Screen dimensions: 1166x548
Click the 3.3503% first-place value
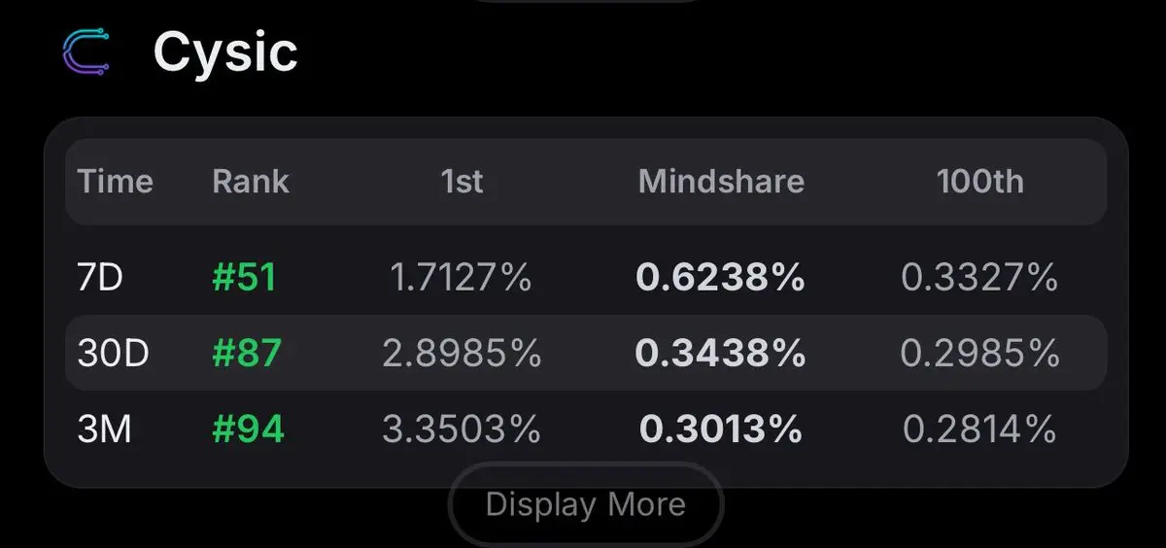point(462,428)
